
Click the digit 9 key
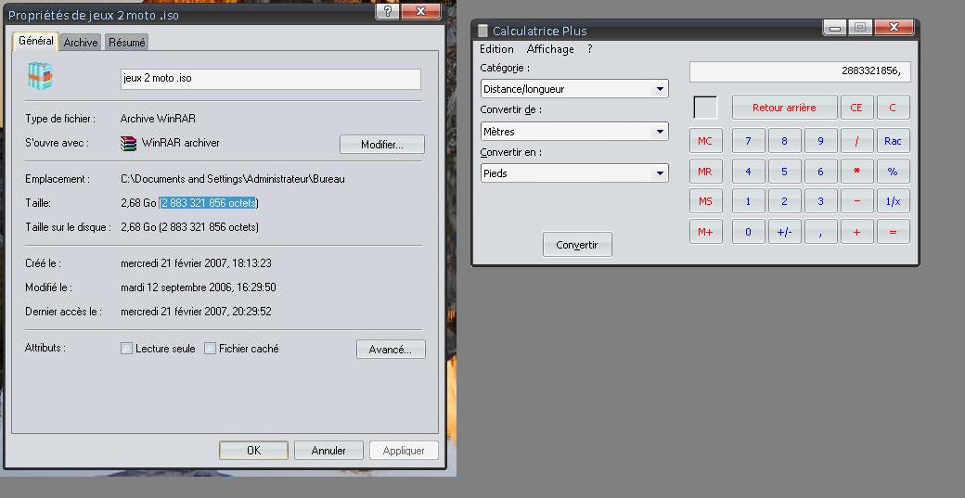820,141
